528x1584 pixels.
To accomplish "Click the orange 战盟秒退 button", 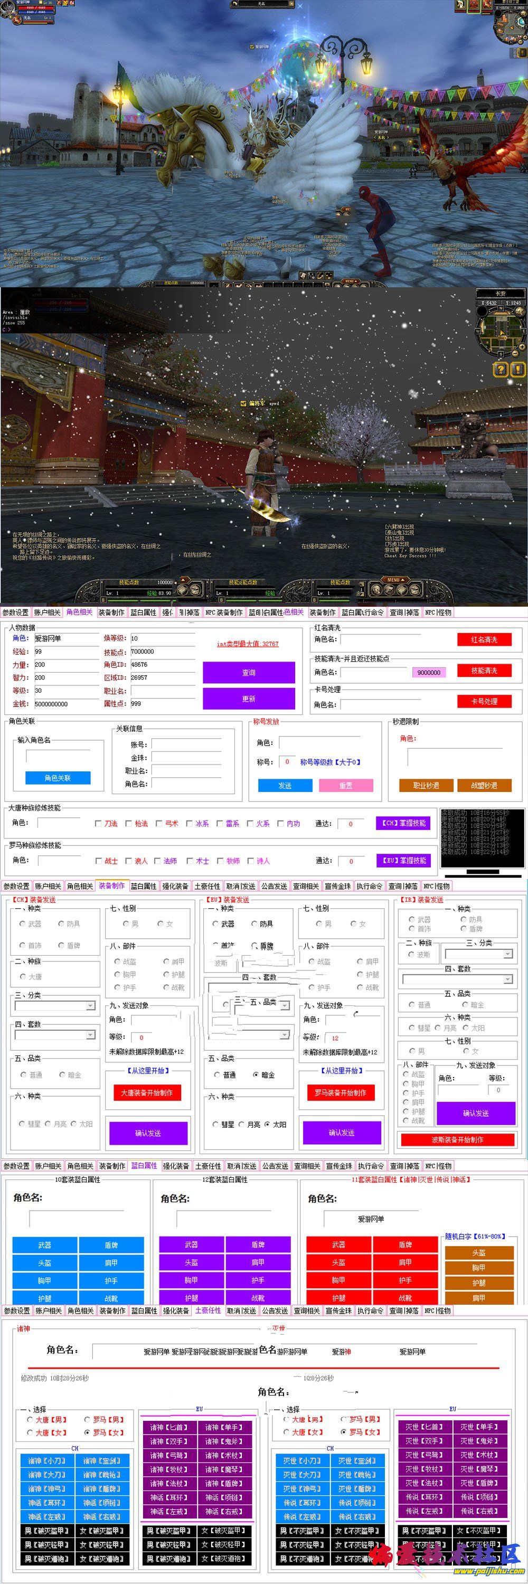I will click(x=484, y=785).
